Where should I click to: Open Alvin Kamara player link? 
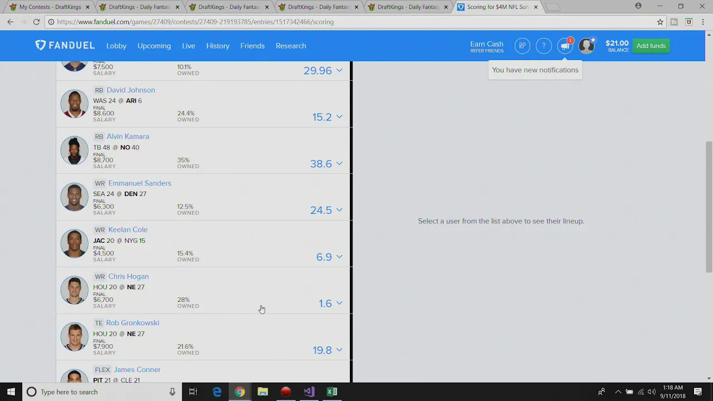pyautogui.click(x=128, y=136)
